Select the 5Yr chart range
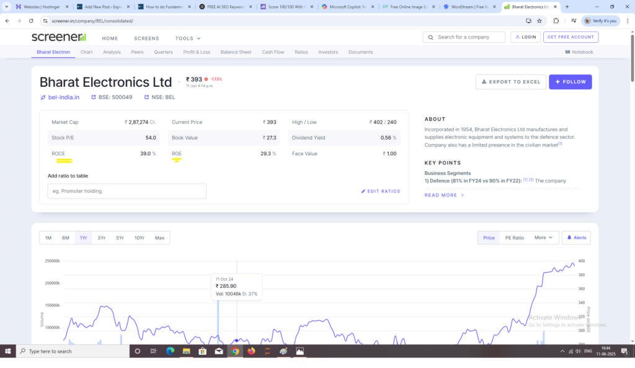635x368 pixels. point(120,238)
